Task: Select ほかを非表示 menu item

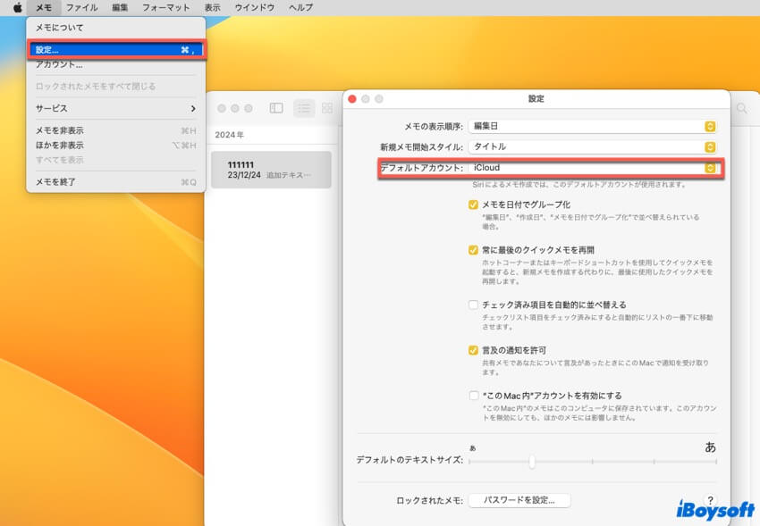Action: click(x=116, y=146)
